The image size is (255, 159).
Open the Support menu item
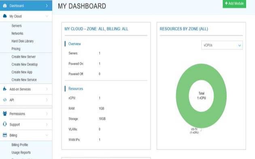pyautogui.click(x=26, y=124)
